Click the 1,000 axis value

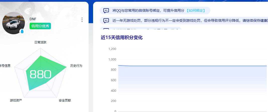tap(112, 59)
